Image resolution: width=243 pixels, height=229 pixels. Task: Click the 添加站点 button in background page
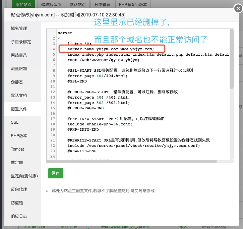point(23,4)
